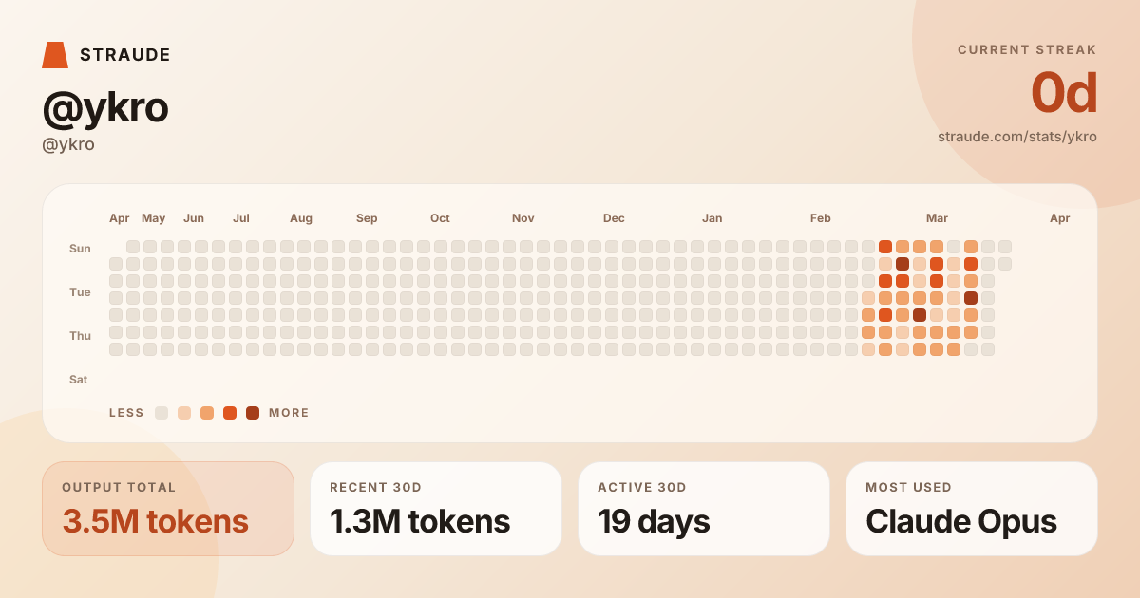Click the small @ykro handle text

pos(68,145)
